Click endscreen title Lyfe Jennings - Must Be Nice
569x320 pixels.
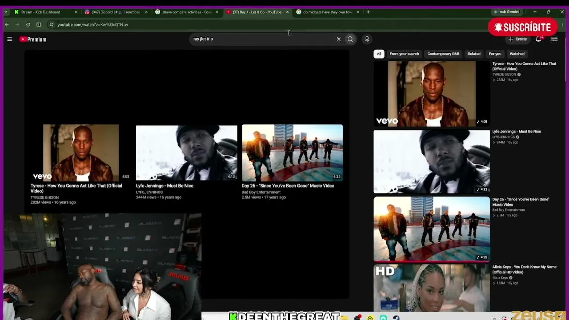click(164, 186)
